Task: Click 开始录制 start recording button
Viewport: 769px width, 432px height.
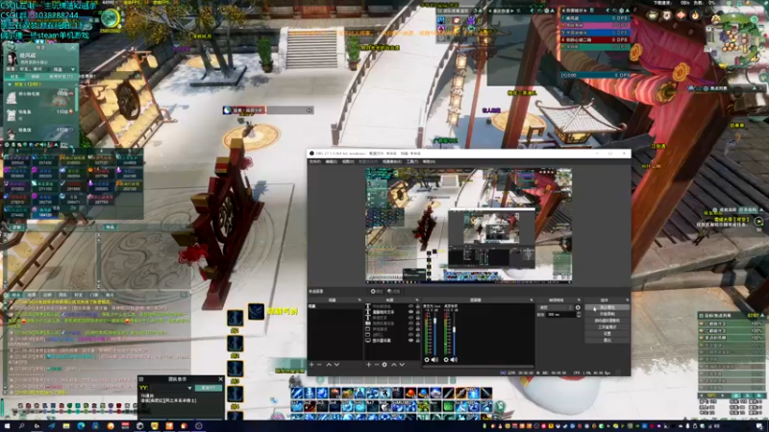Action: [608, 314]
